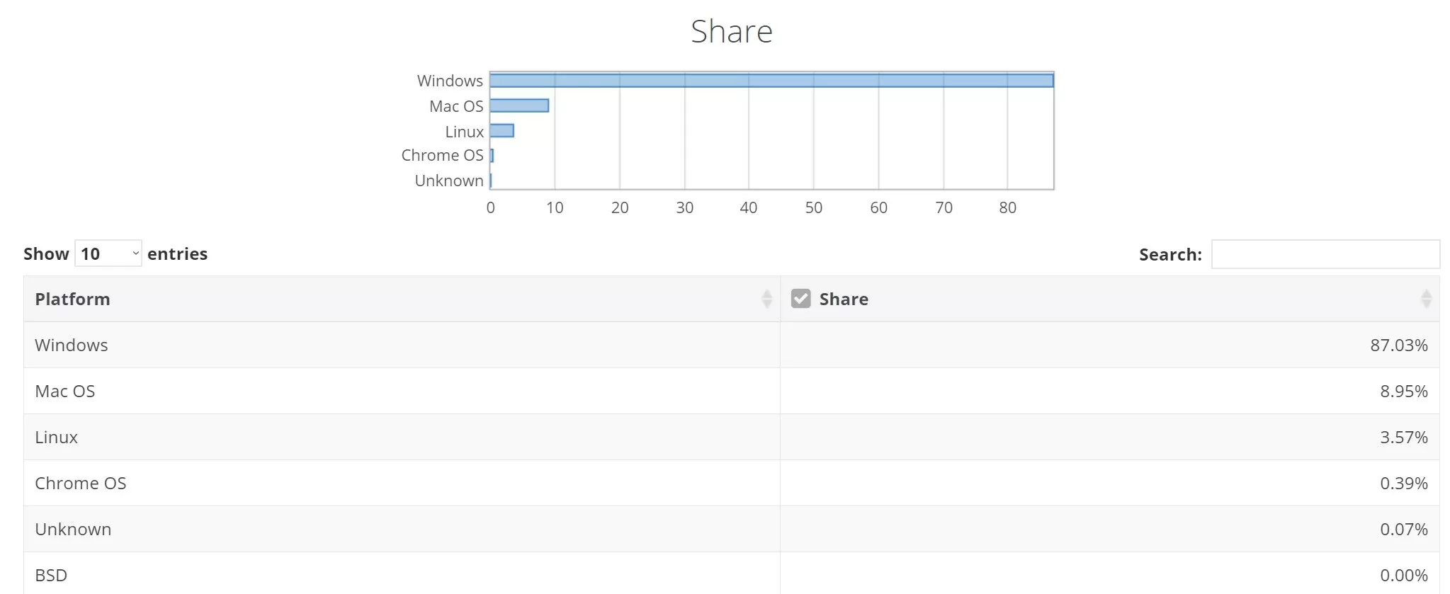Sort table by Platform column header
The width and height of the screenshot is (1450, 594).
coord(73,299)
